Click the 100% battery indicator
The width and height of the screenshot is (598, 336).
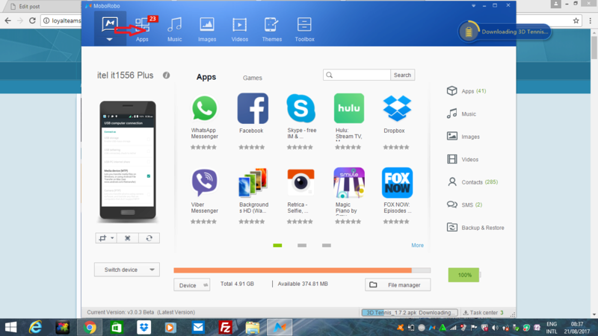[x=464, y=275]
